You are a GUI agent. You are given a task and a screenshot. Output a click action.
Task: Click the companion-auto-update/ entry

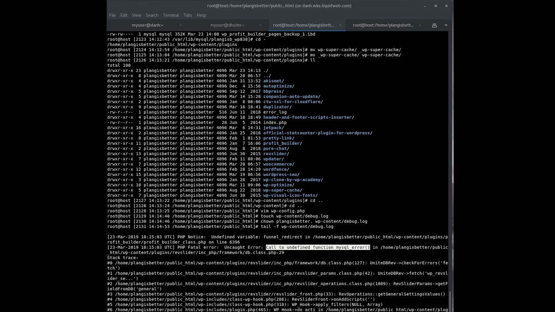(292, 97)
